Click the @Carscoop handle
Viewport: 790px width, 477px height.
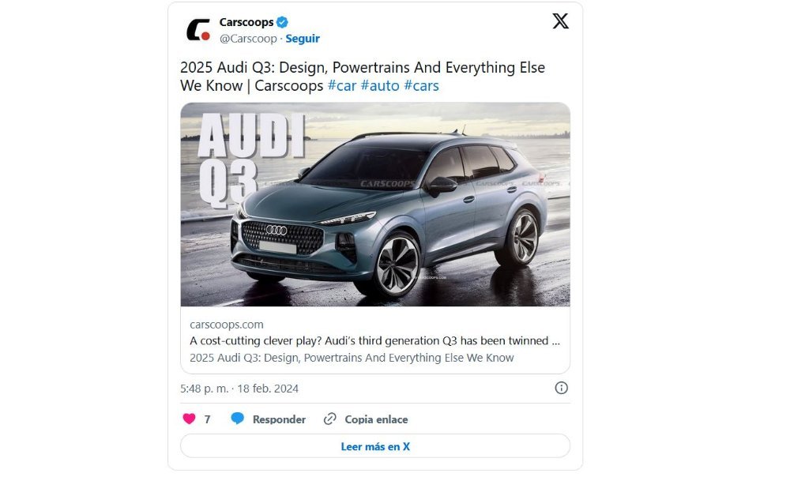point(248,39)
